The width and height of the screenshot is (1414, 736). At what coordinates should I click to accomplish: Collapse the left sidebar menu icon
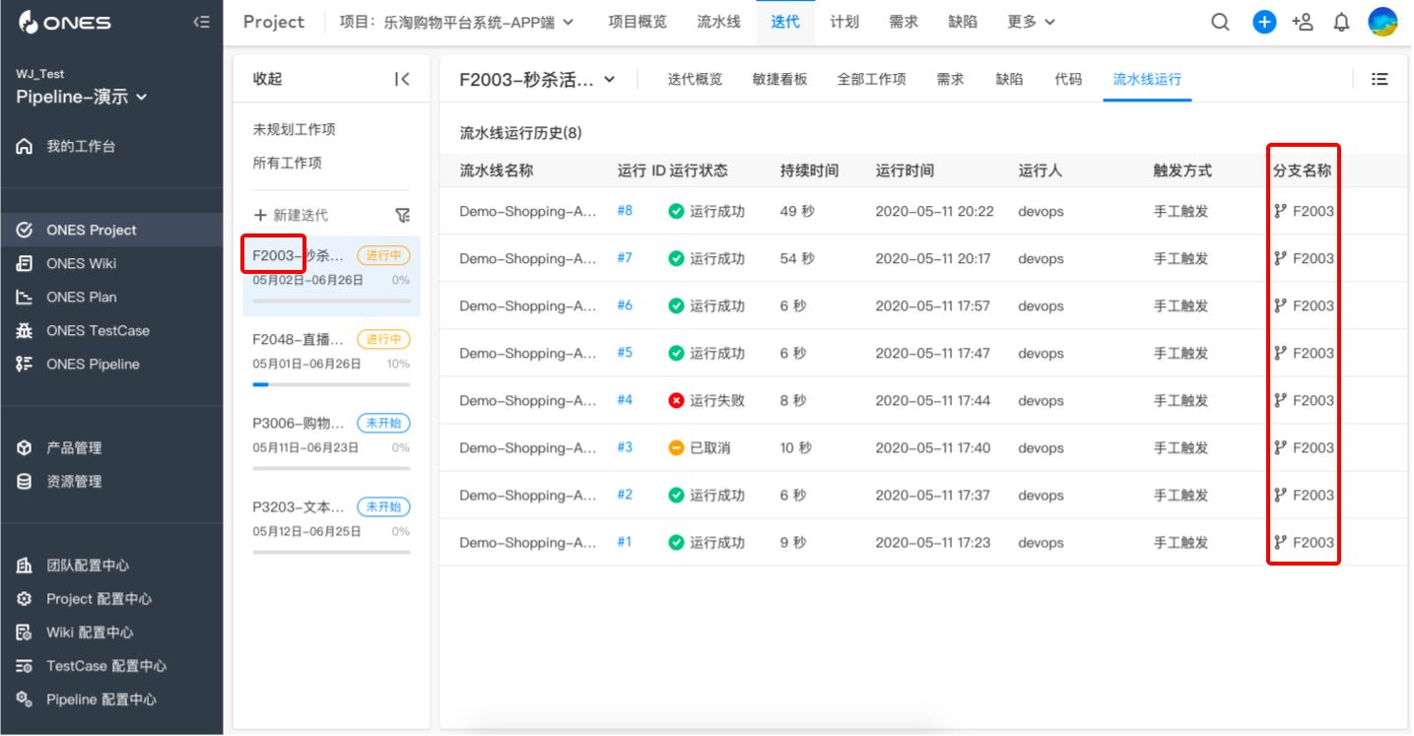point(202,22)
